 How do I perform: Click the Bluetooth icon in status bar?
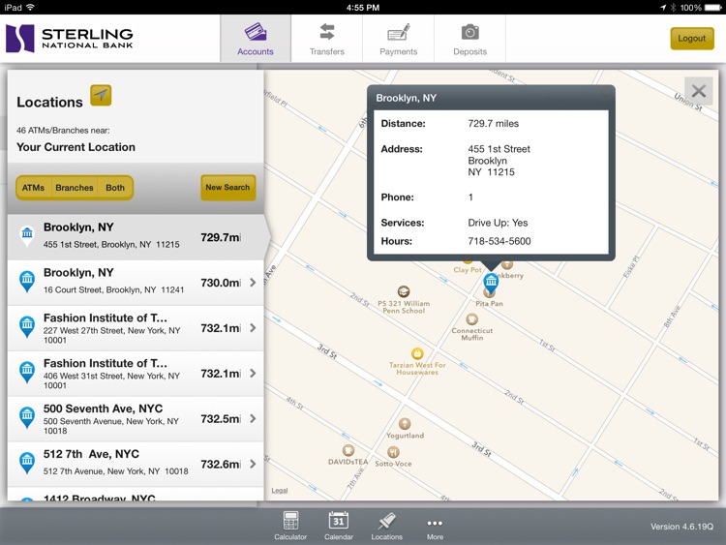pos(673,8)
